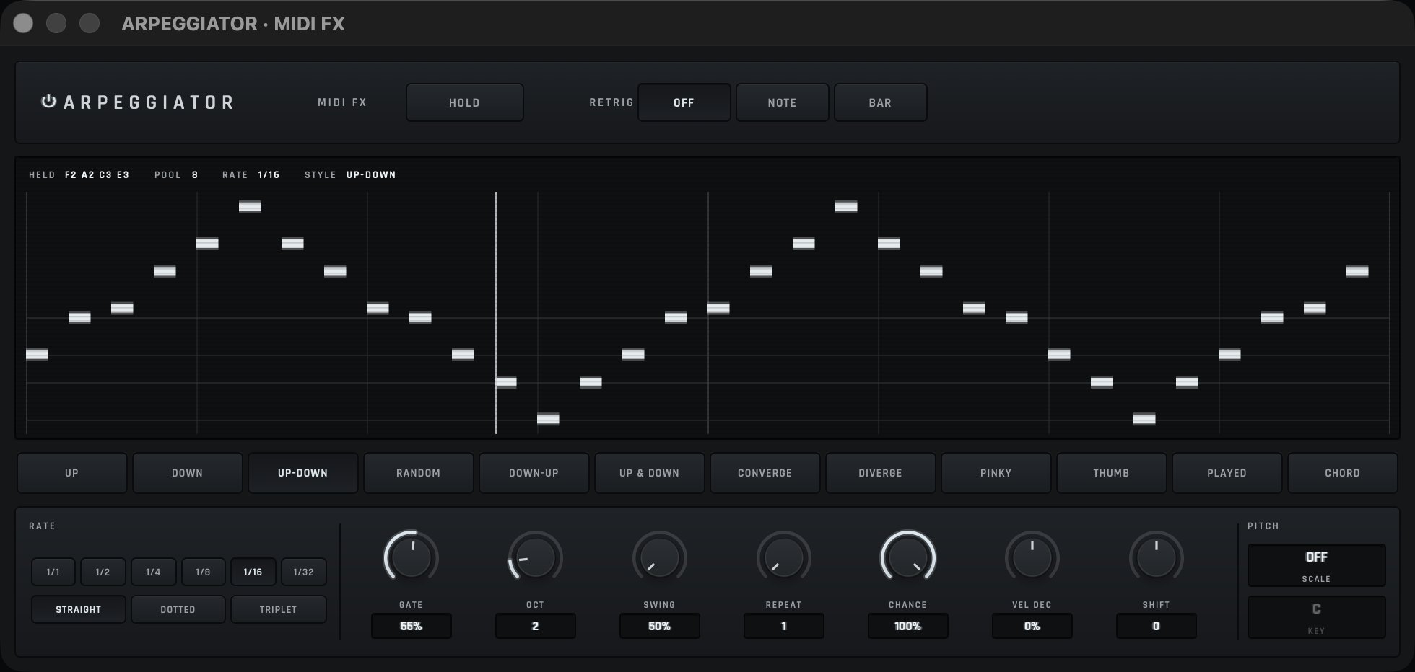Select the UP-DOWN style button
Screen dimensions: 1415x672
click(x=303, y=473)
